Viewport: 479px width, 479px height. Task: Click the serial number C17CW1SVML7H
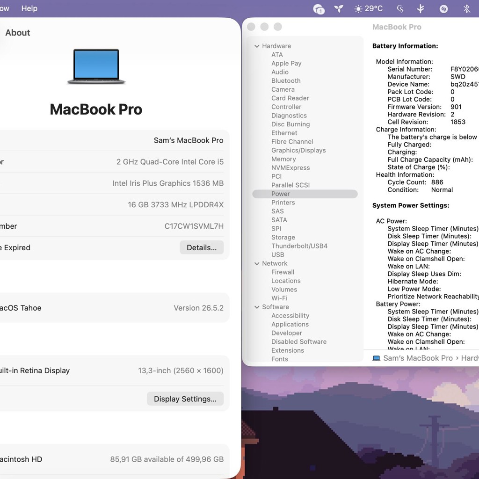[x=194, y=226]
